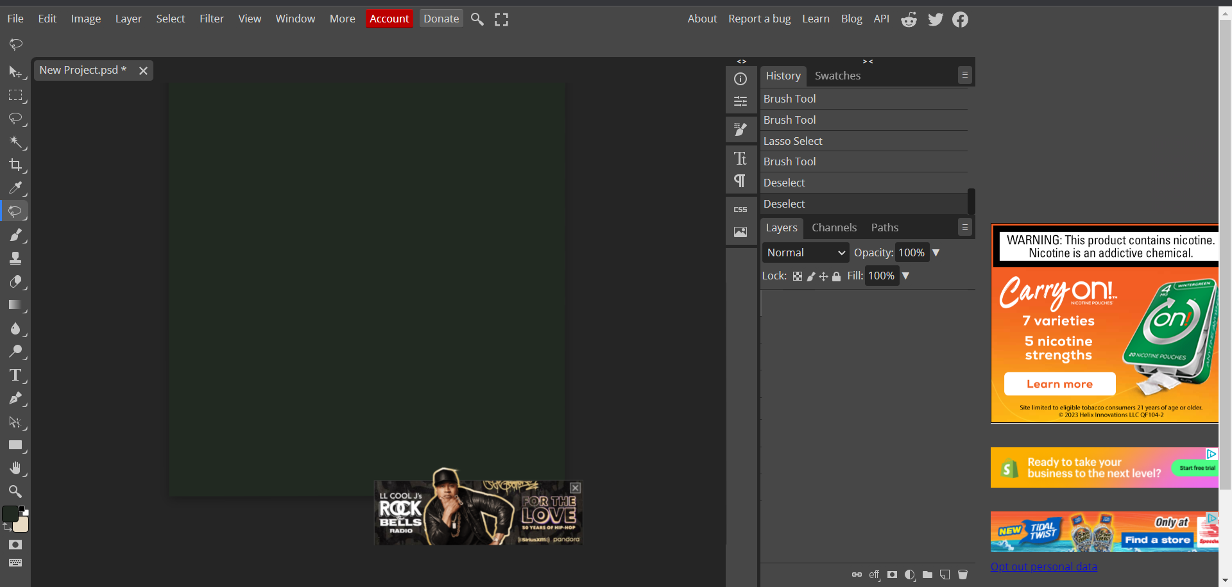Click the Donate button
This screenshot has width=1232, height=587.
pyautogui.click(x=441, y=19)
